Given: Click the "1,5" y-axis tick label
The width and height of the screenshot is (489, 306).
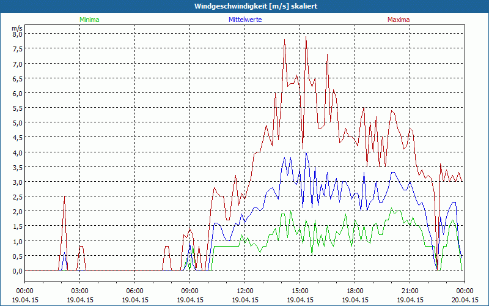Looking at the screenshot, I should [x=18, y=226].
